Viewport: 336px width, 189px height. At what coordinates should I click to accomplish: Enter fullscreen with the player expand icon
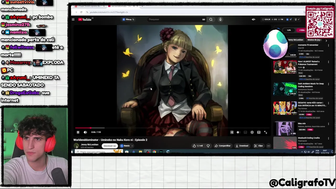tap(266, 132)
